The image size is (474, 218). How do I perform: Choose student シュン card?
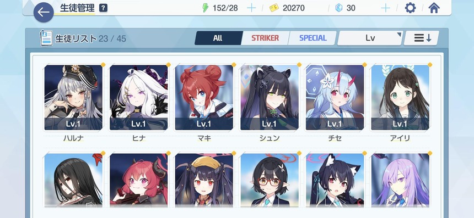click(270, 98)
